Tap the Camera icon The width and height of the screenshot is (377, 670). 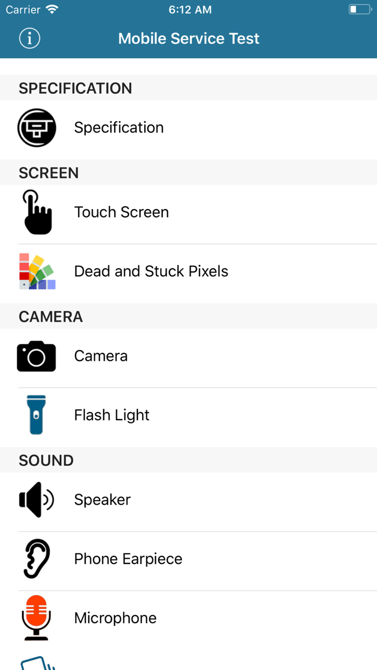[x=36, y=356]
